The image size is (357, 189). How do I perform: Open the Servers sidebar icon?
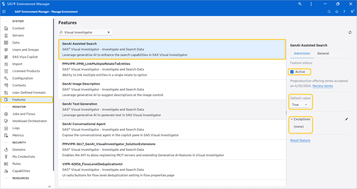pos(6,35)
